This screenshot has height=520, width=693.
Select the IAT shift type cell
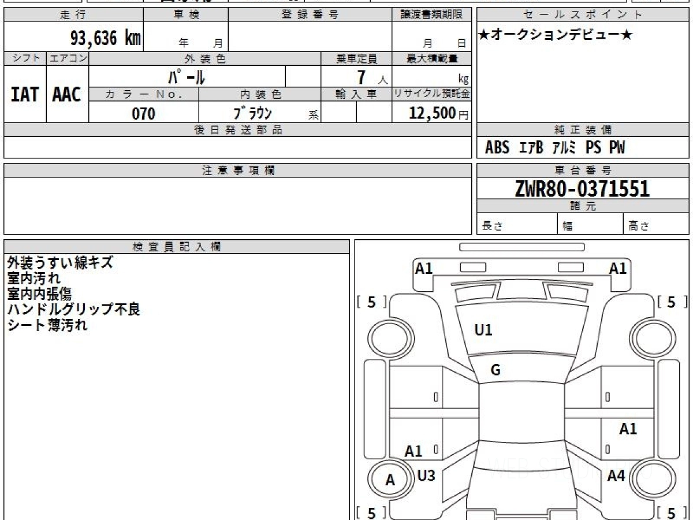[x=25, y=95]
